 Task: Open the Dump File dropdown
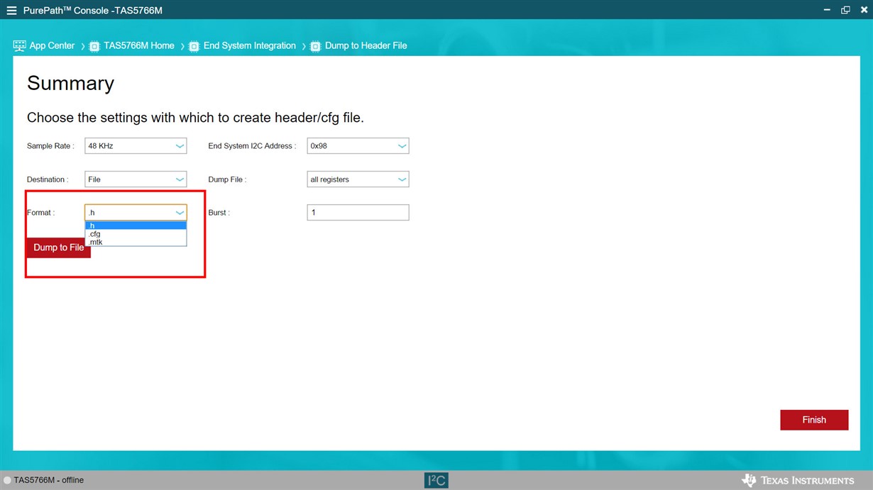pyautogui.click(x=358, y=179)
